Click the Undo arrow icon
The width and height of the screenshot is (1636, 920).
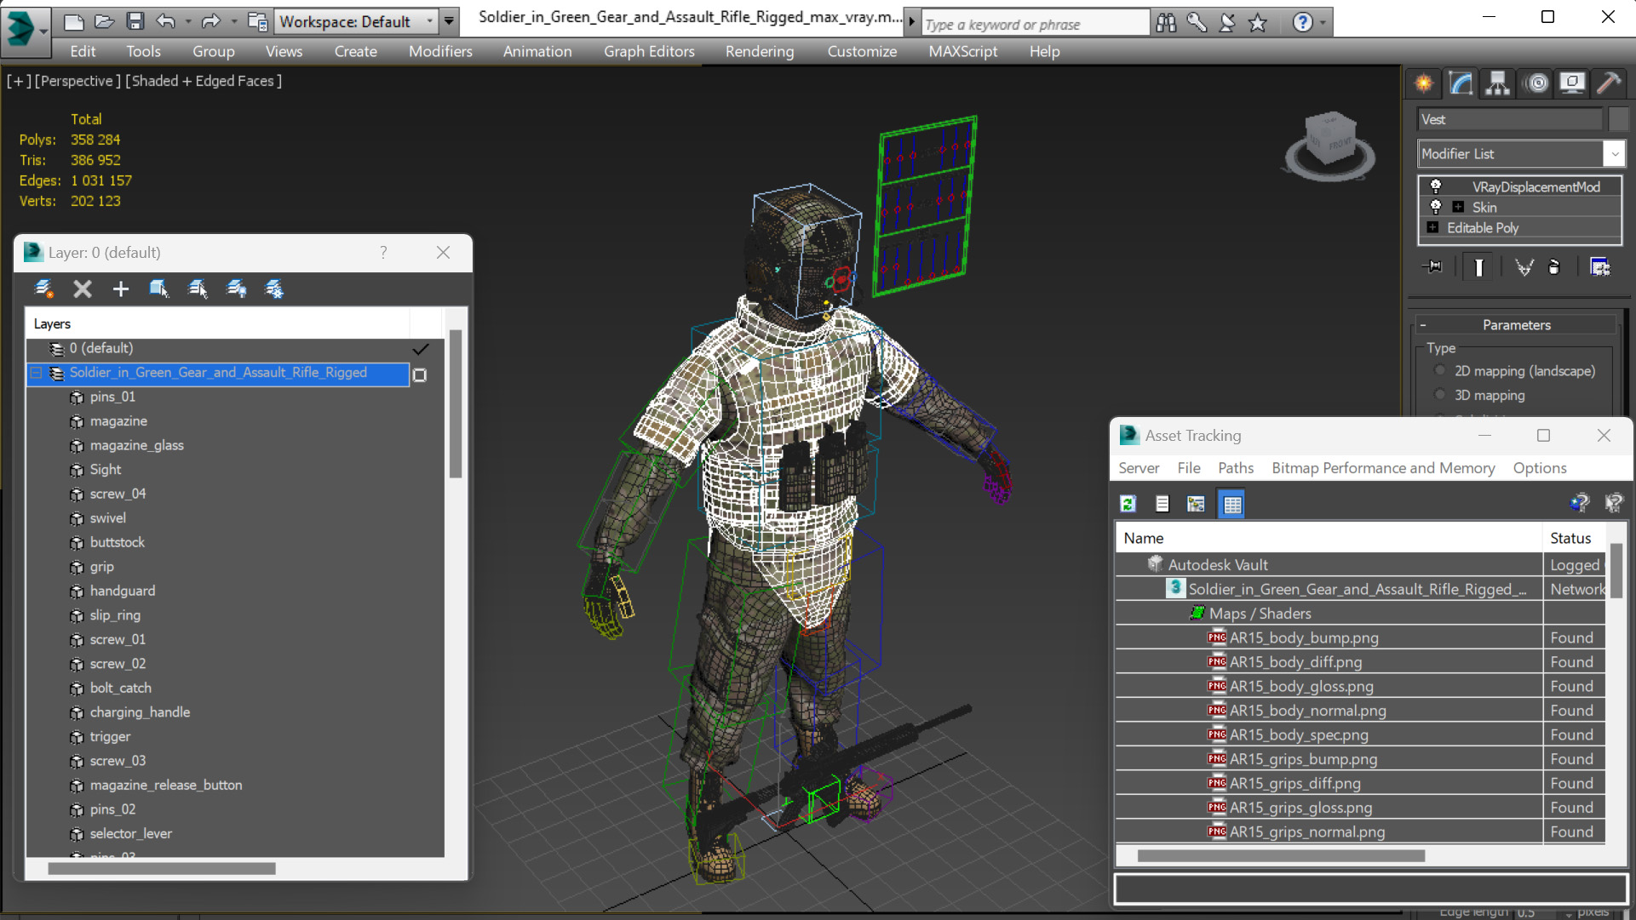[x=166, y=21]
